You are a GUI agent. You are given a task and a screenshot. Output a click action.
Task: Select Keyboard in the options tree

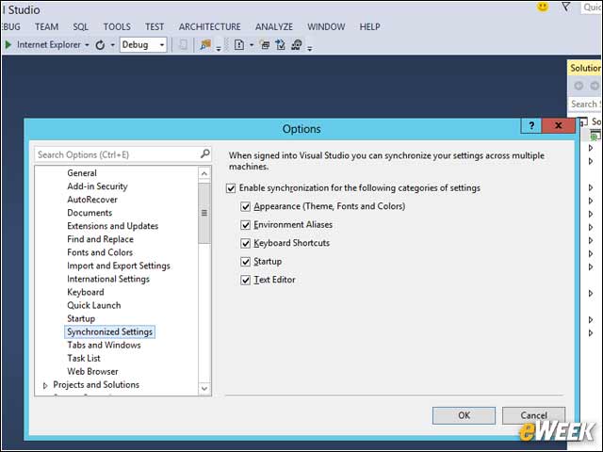point(86,292)
